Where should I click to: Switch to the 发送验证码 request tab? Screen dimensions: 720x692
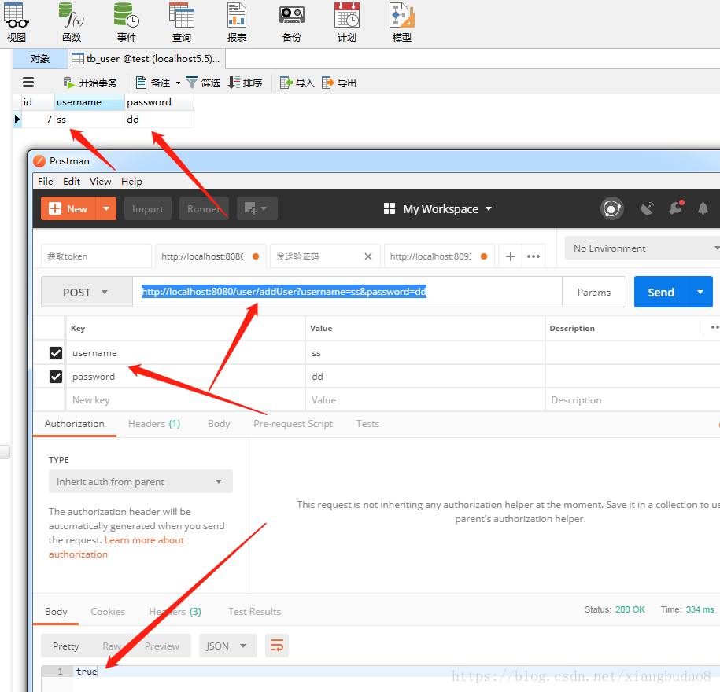pyautogui.click(x=317, y=256)
